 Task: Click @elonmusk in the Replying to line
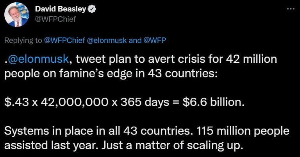pyautogui.click(x=107, y=40)
